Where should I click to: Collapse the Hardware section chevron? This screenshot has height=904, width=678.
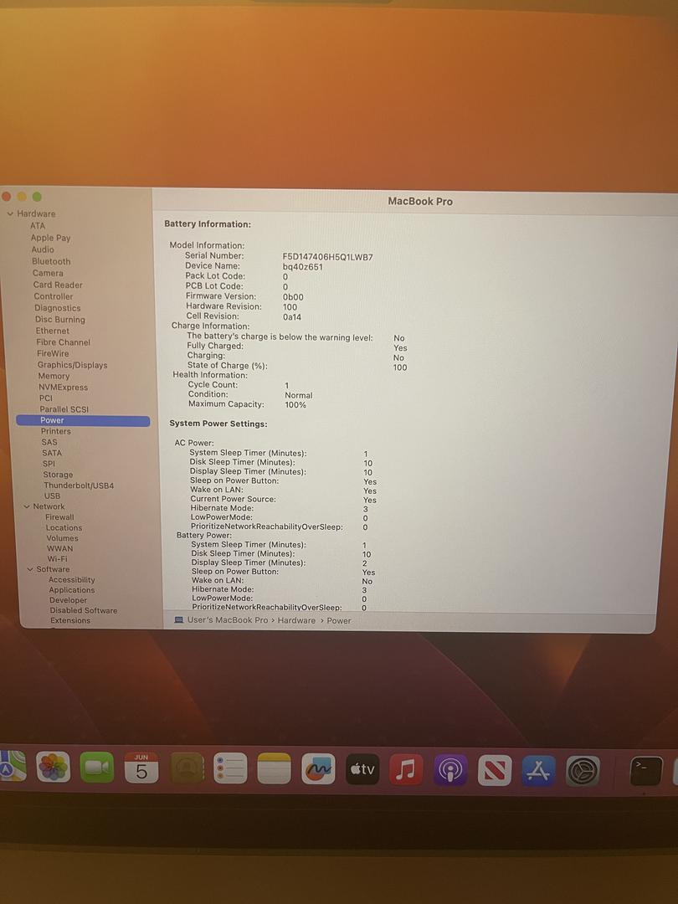pos(10,214)
